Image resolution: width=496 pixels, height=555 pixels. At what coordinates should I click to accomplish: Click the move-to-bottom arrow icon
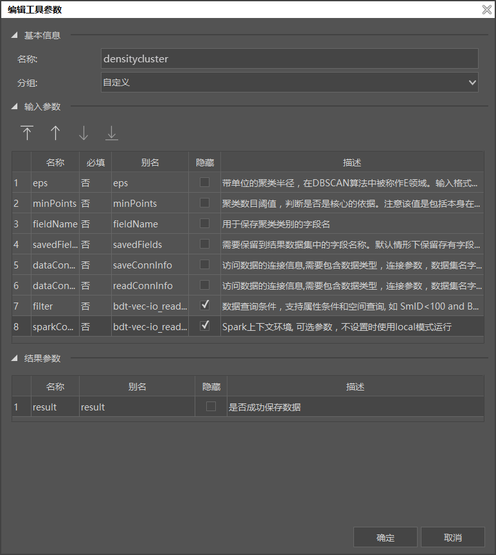point(112,133)
